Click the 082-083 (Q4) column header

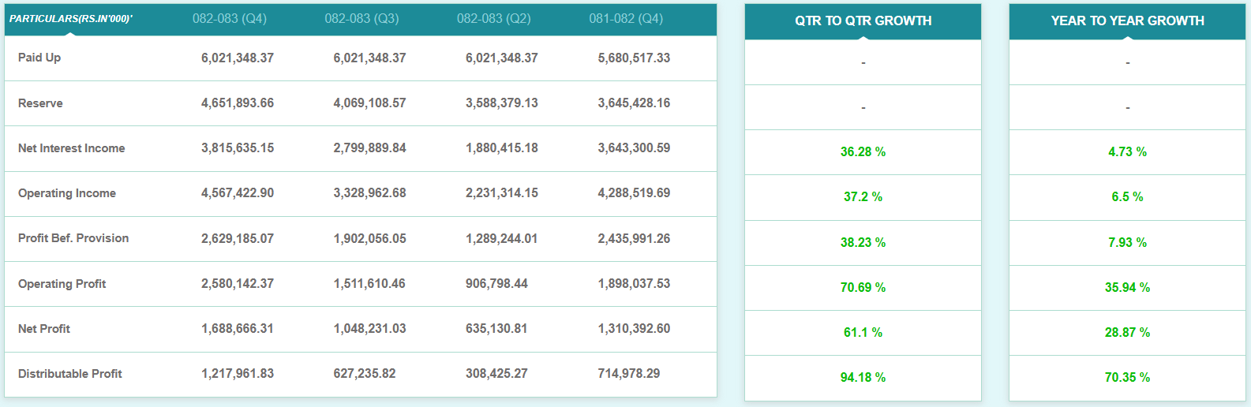coord(230,18)
